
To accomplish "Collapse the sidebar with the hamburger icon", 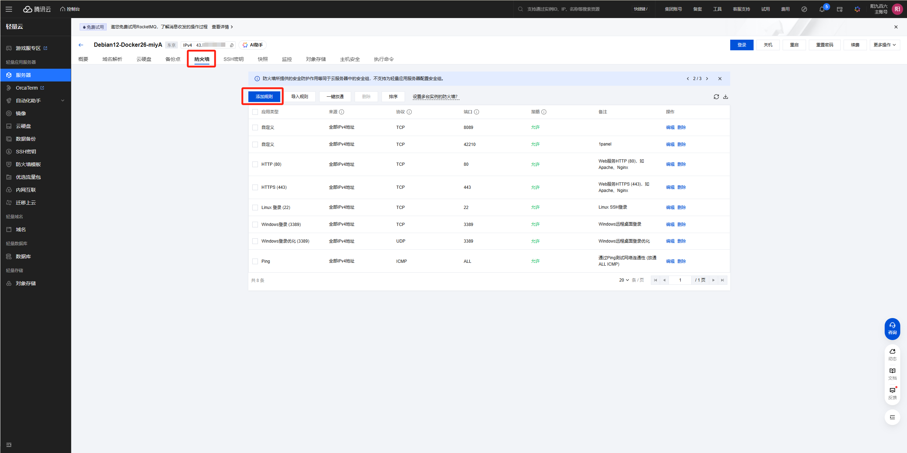I will 9,9.
